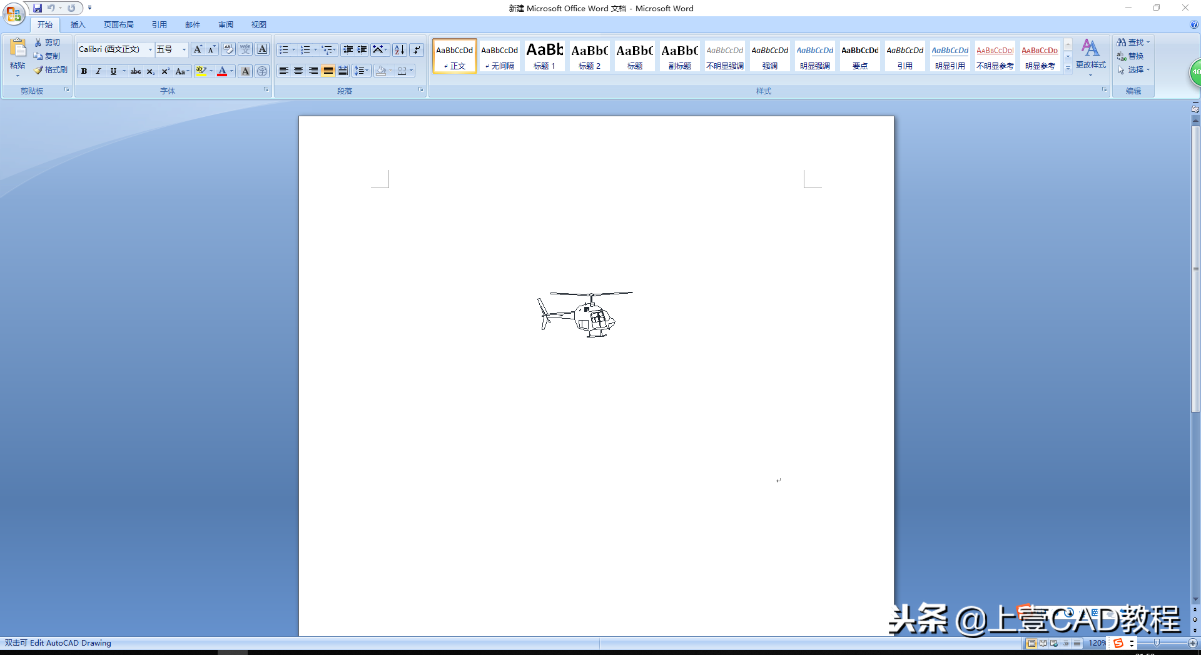Align text right
The width and height of the screenshot is (1201, 655).
[313, 71]
